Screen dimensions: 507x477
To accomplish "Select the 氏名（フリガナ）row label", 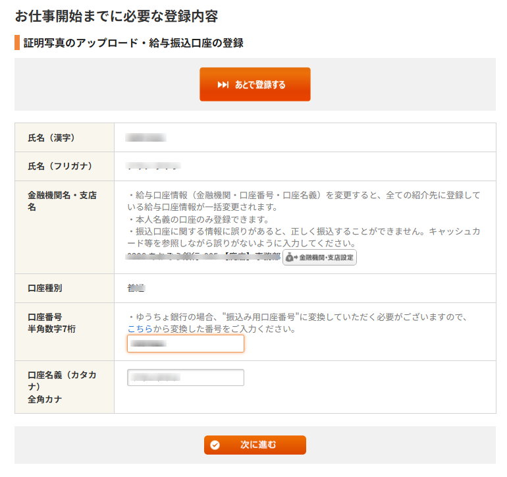I will tap(60, 167).
